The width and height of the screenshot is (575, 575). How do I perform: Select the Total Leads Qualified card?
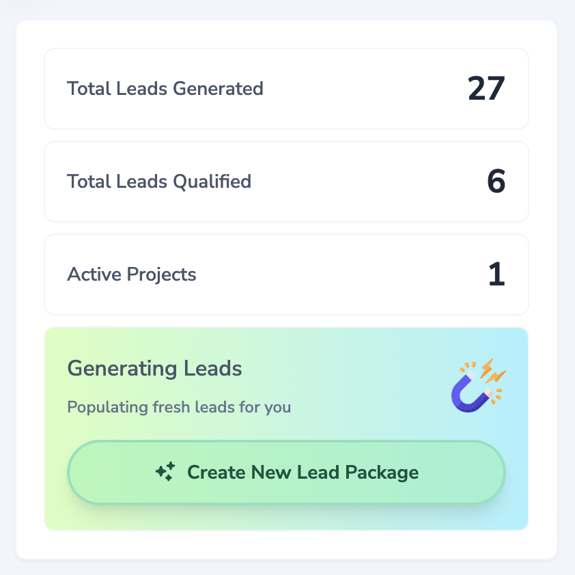pos(286,182)
